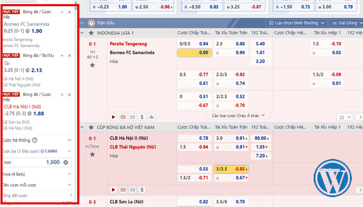Open the Lựa chọn bình thường dropdown
This screenshot has height=207, width=363.
point(297,23)
